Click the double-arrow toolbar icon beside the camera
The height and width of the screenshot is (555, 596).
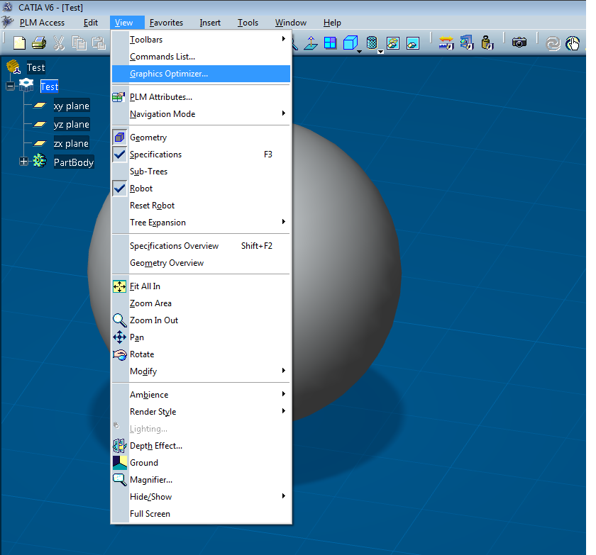(x=446, y=43)
